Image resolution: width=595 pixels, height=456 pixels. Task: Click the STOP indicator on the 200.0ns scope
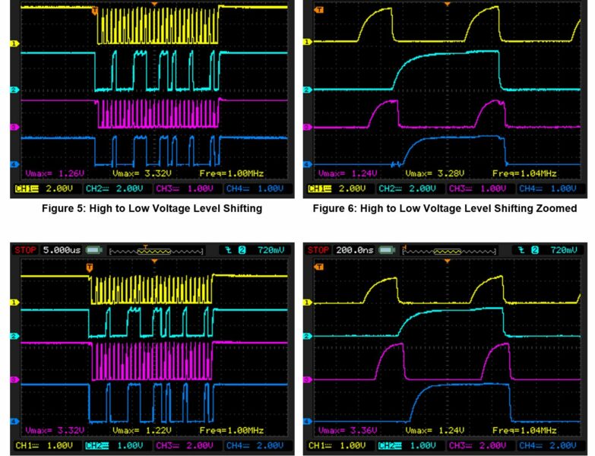point(319,251)
